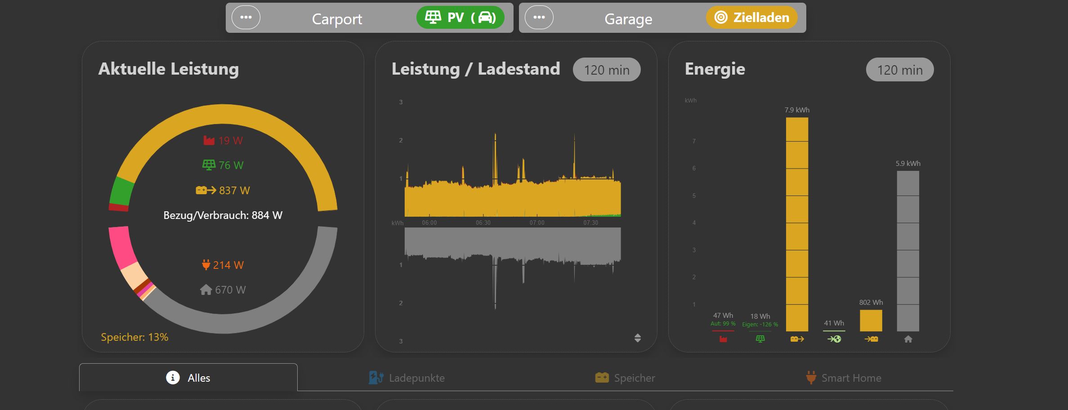
Task: Click the pink segment of the consumption donut
Action: (122, 247)
